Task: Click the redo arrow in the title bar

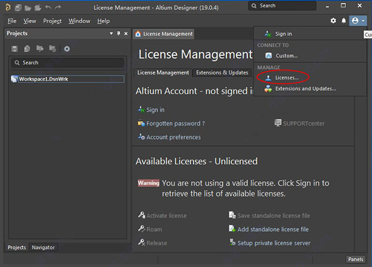Action: [58, 7]
